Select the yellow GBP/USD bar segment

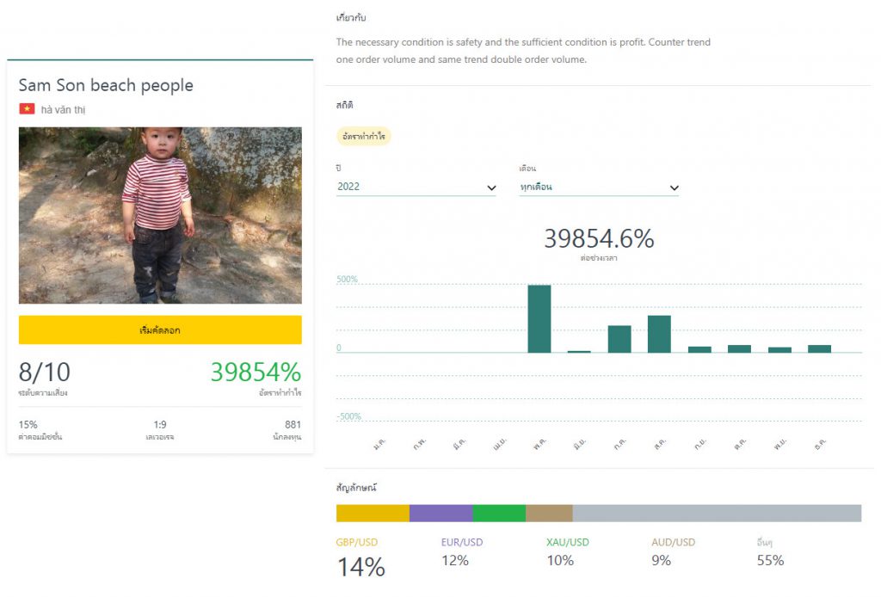click(373, 514)
